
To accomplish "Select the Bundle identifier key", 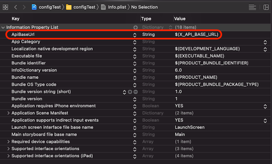I will 28,63.
